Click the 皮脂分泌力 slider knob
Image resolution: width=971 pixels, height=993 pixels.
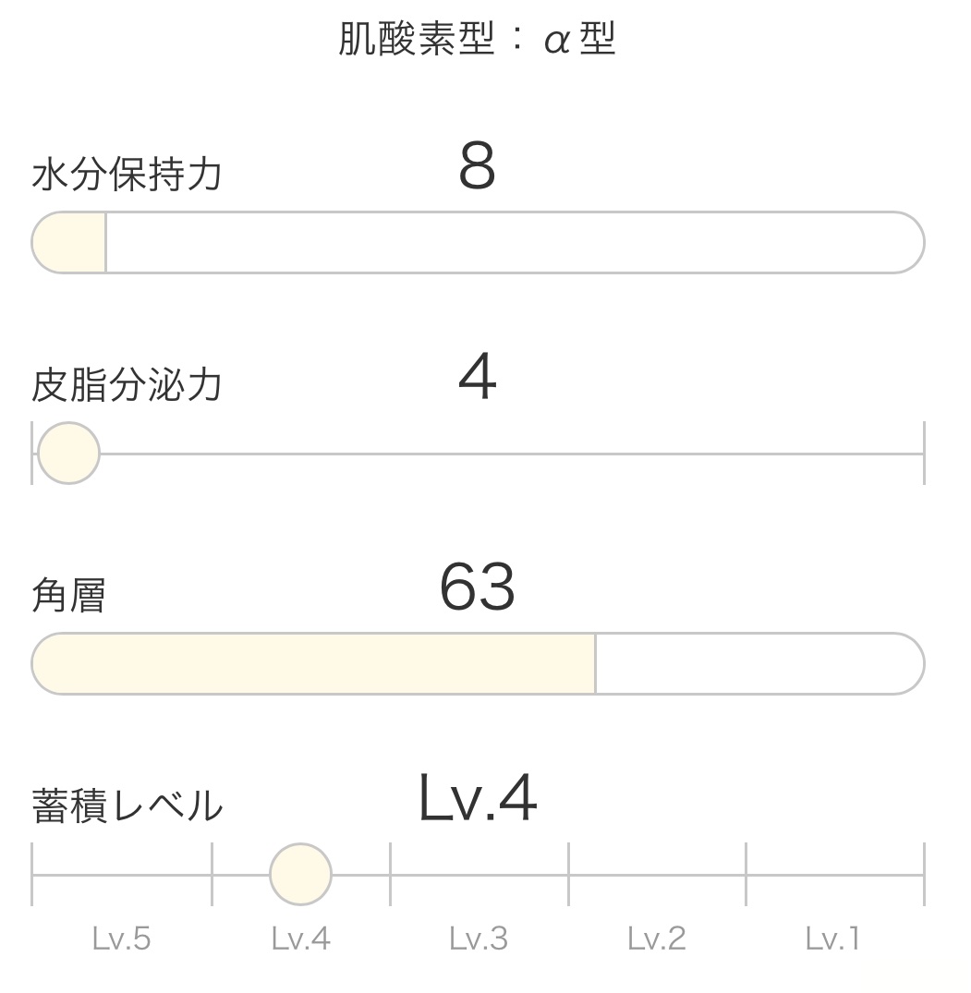coord(67,453)
